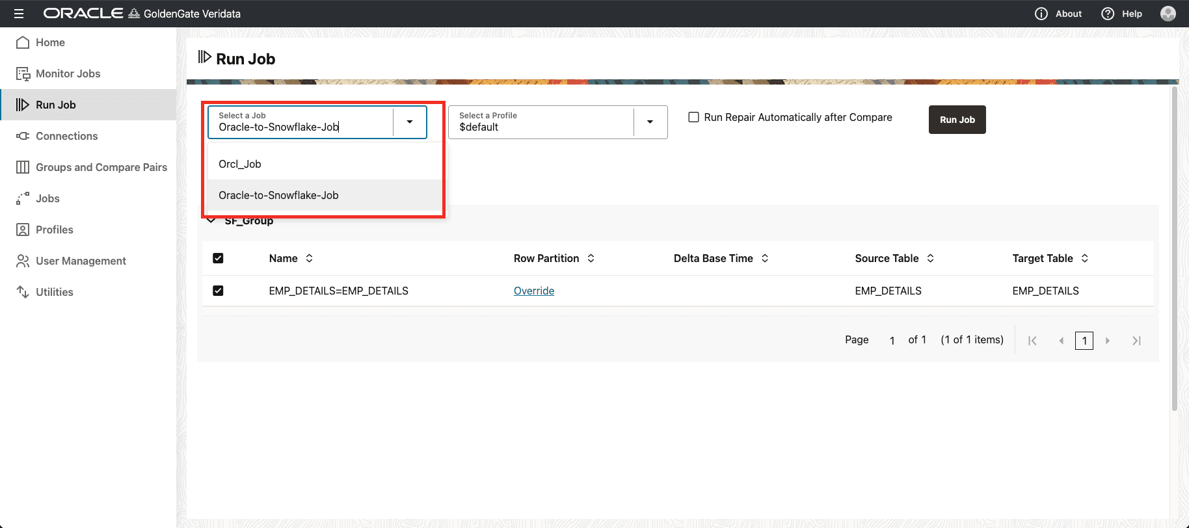
Task: Sort by Name column arrows
Action: 310,258
